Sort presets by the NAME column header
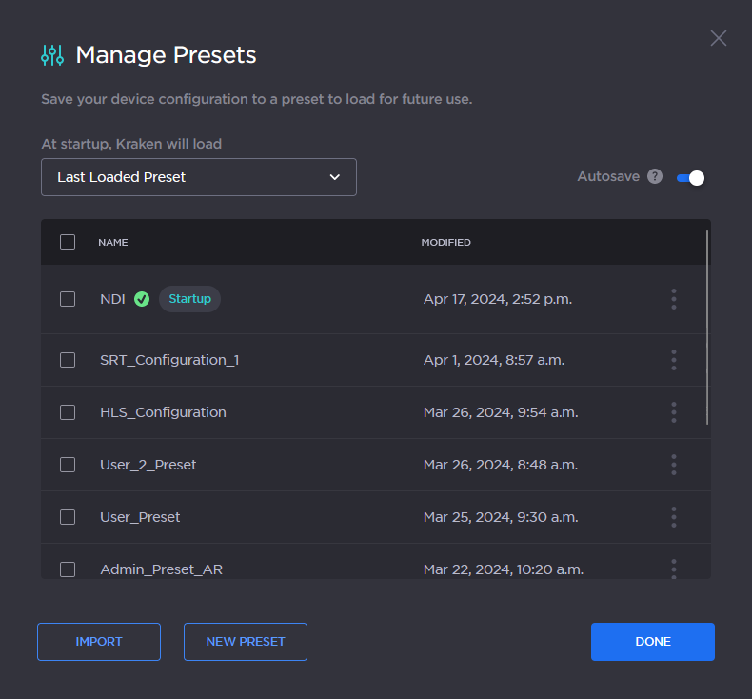 [113, 242]
